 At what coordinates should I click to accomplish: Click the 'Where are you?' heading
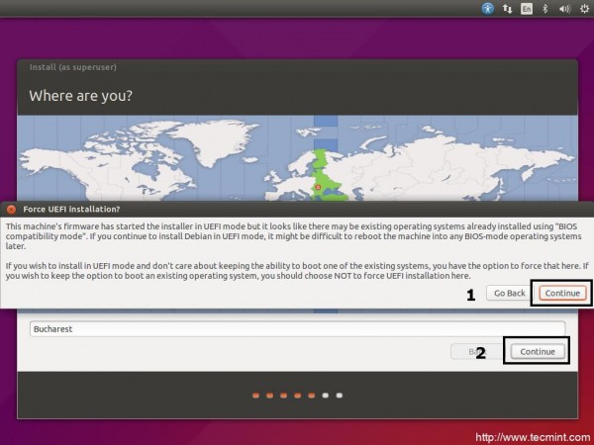tap(81, 95)
